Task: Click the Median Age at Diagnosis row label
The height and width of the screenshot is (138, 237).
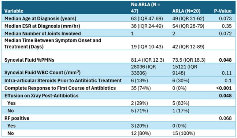Action: 40,18
